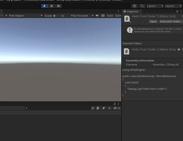Click the Hello From Coder 3 header title
Viewport: 183px width, 141px height.
point(154,16)
